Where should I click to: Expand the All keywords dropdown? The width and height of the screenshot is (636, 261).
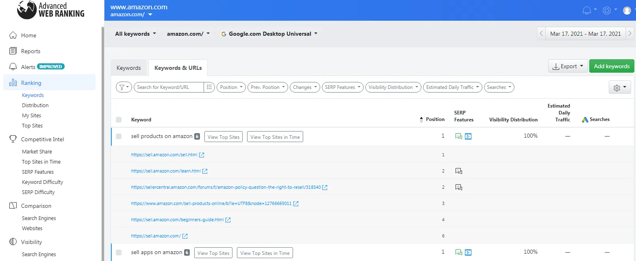click(x=135, y=34)
